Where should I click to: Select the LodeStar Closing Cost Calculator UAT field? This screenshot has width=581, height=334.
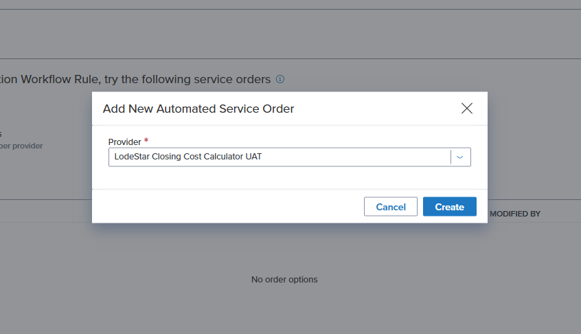click(x=289, y=157)
